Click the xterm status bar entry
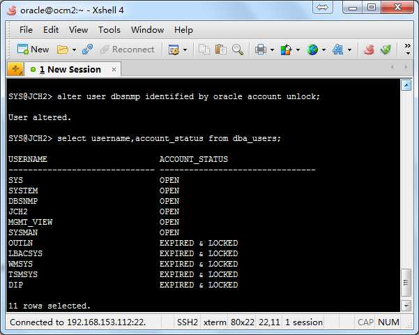Screen dimensions: 419x335 pyautogui.click(x=215, y=322)
